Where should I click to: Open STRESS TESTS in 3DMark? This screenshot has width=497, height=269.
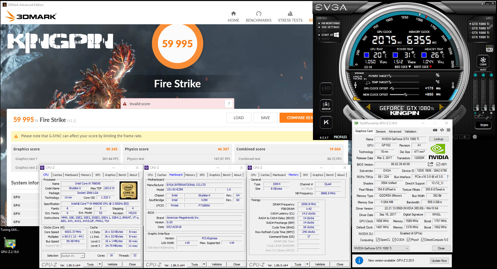[x=290, y=17]
